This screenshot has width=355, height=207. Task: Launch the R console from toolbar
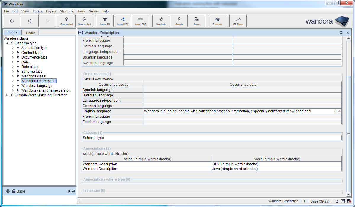217,21
